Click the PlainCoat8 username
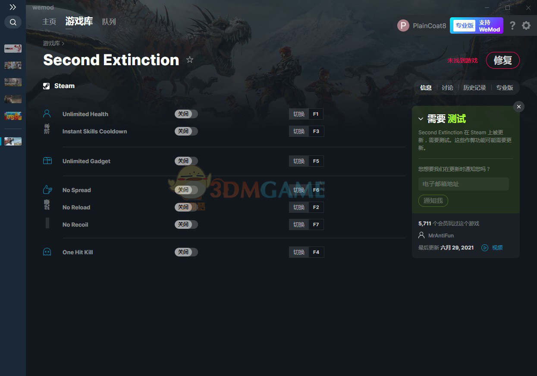 [429, 25]
